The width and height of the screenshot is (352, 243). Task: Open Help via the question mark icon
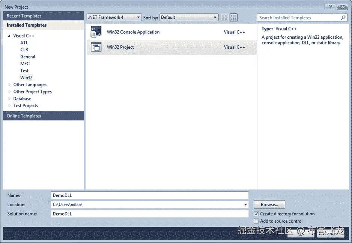click(x=330, y=6)
